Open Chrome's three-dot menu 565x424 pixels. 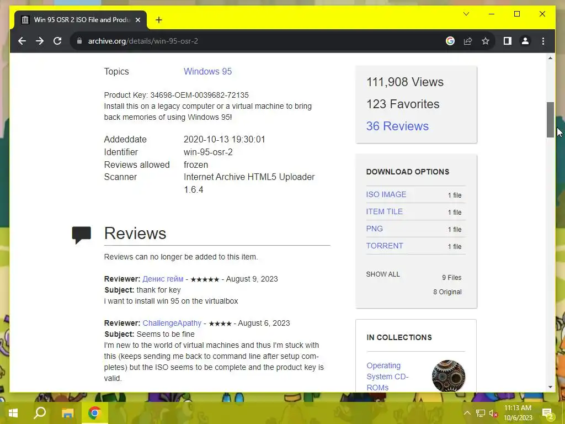(x=543, y=41)
